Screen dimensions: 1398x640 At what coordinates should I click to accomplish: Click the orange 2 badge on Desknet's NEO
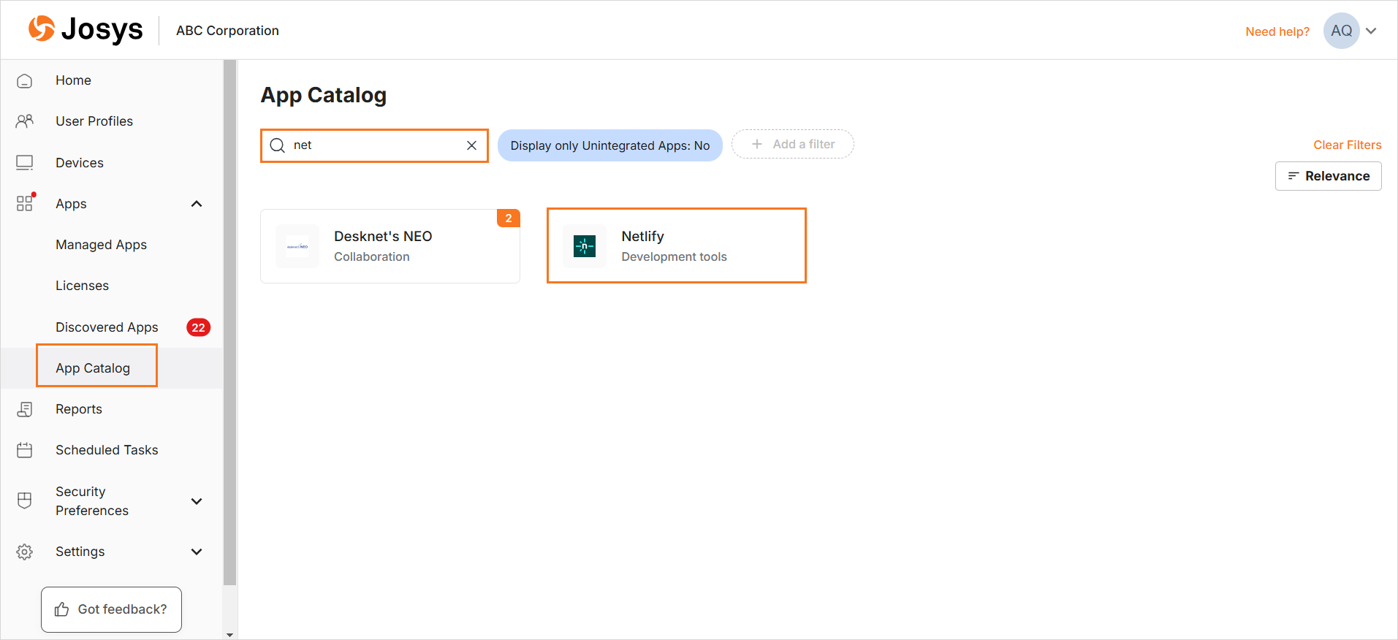pos(509,218)
